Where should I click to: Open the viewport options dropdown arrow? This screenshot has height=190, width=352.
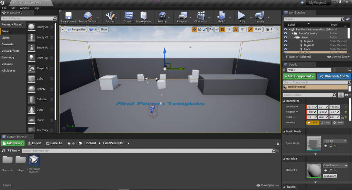[63, 30]
